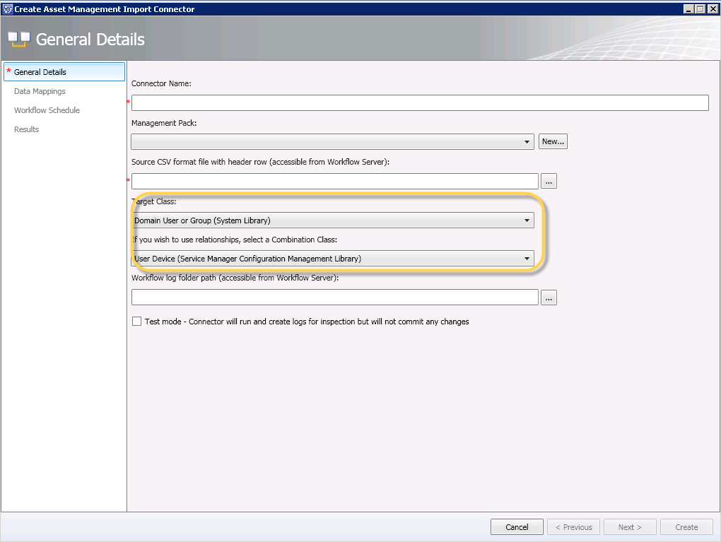This screenshot has width=721, height=542.
Task: Browse for workflow log folder path
Action: pyautogui.click(x=549, y=297)
